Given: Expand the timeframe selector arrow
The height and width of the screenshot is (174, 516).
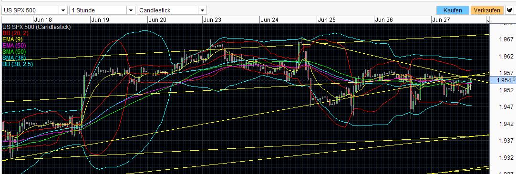Looking at the screenshot, I should click(131, 10).
